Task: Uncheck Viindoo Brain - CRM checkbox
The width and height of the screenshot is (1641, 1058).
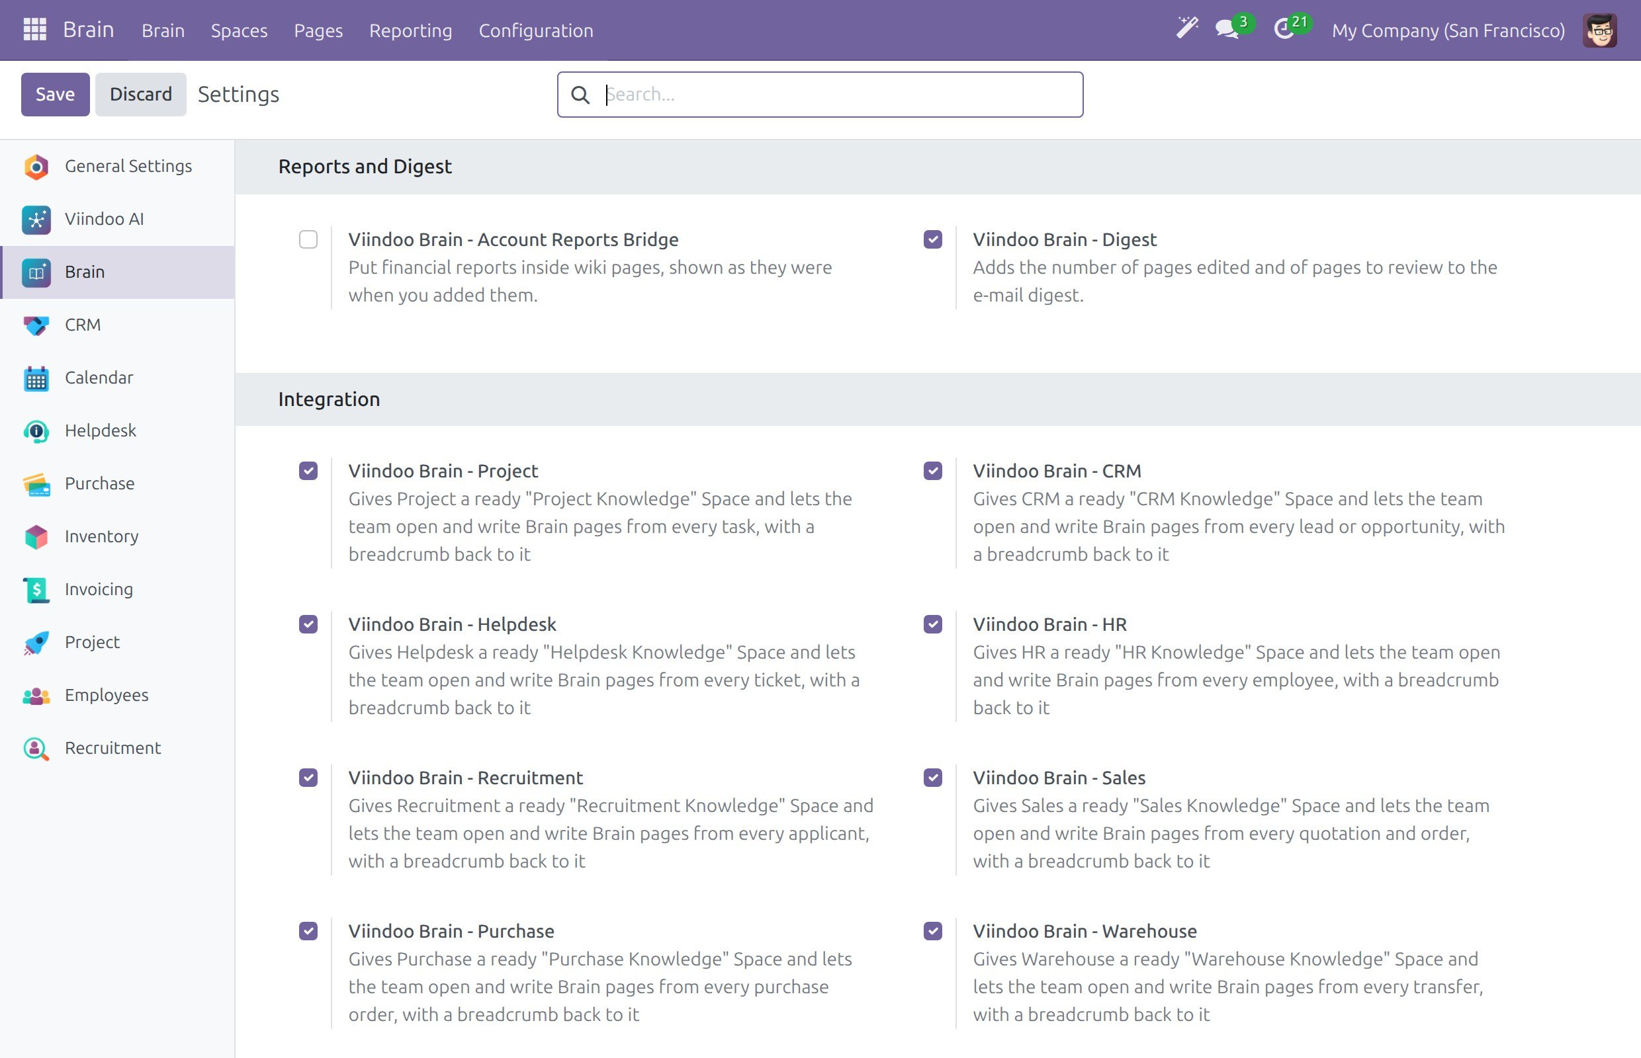Action: click(x=932, y=471)
